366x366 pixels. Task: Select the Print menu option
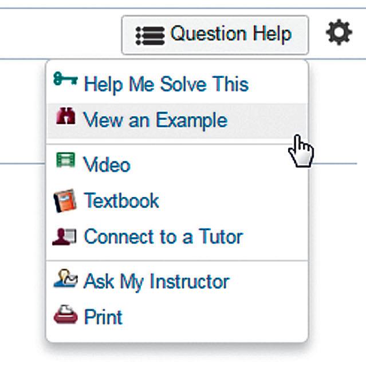[103, 317]
